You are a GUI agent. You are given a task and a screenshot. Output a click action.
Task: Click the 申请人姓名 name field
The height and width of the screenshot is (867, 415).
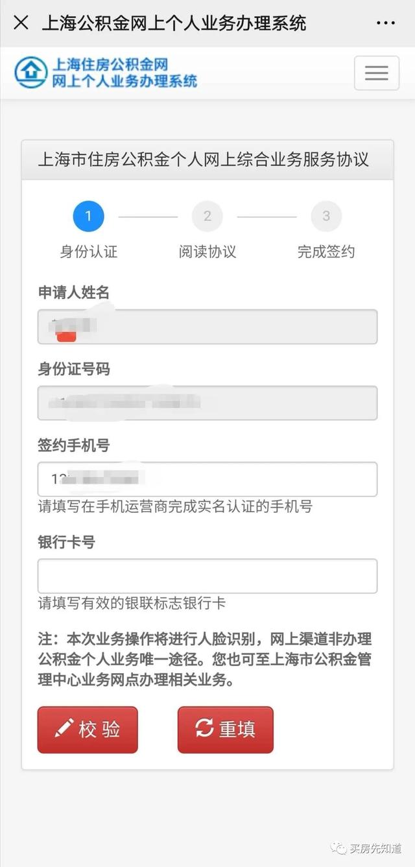coord(207,326)
